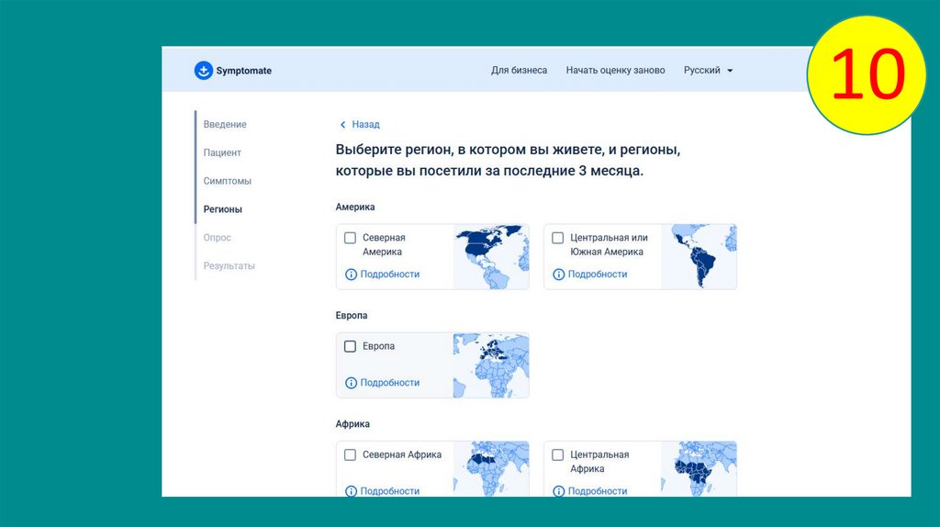Open the Пациент step in sidebar
The height and width of the screenshot is (527, 940).
point(222,153)
